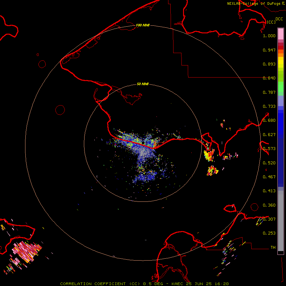This screenshot has height=286, width=286.
Task: Select the 0.467 scale value
Action: pyautogui.click(x=269, y=177)
